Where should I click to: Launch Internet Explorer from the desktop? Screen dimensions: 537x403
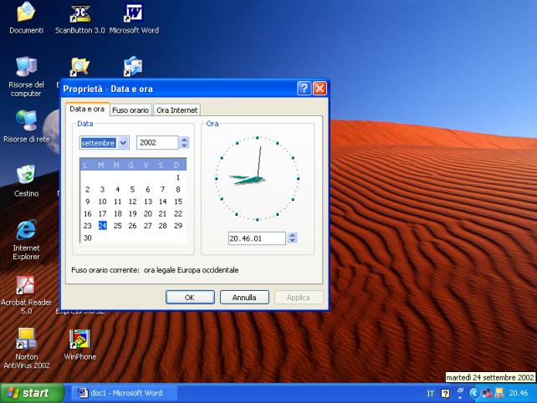tap(26, 240)
